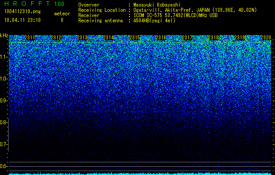
Task: Click the 2311 time marker
Action: (30, 38)
